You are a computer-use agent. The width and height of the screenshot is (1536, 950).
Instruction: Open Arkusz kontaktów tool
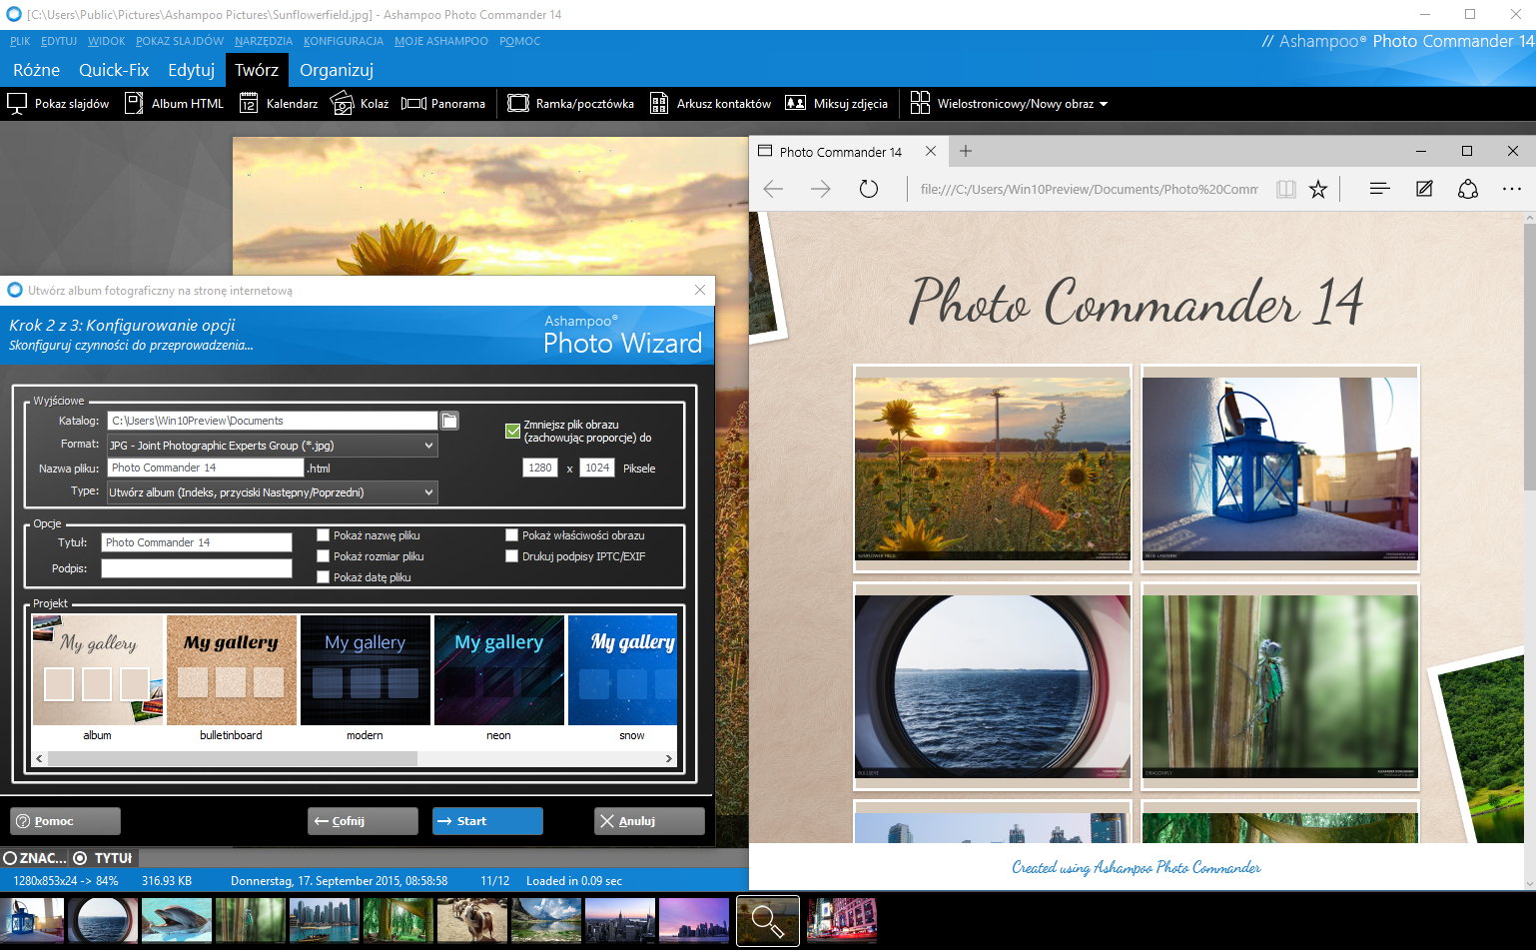[710, 104]
